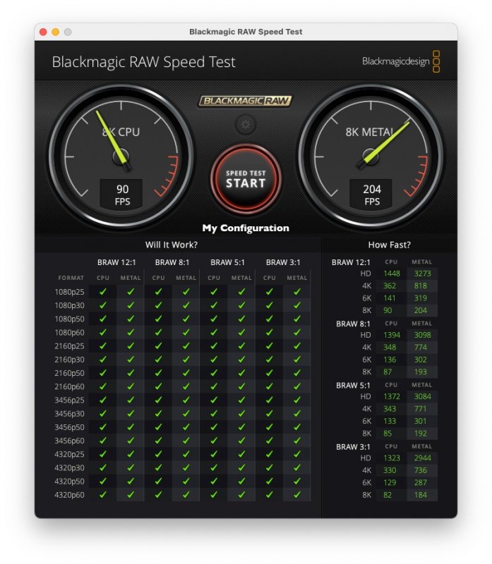Click BRAW 12:1 4K METAL value 818
492x564 pixels.
[x=420, y=286]
